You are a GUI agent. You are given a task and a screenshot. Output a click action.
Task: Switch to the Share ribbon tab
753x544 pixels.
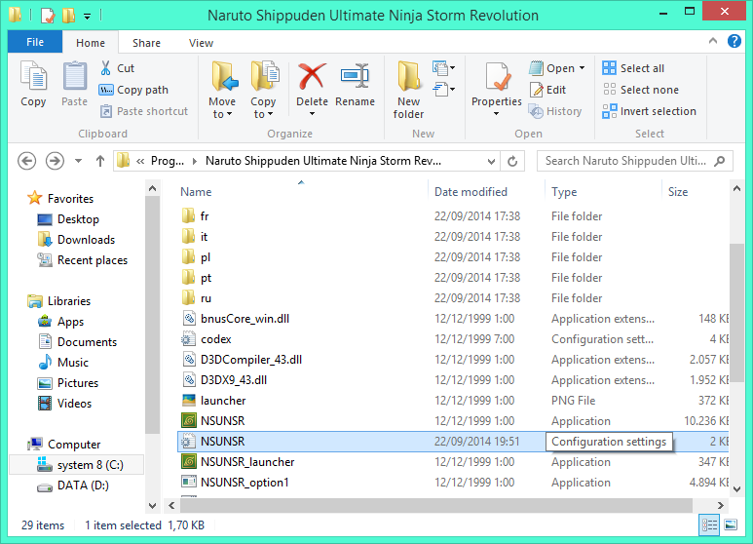(146, 43)
